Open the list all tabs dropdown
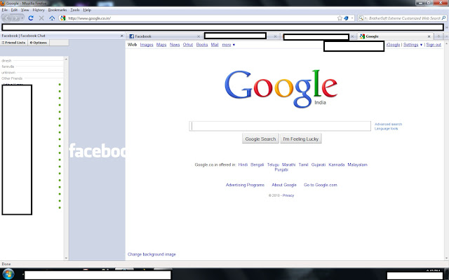 point(446,36)
